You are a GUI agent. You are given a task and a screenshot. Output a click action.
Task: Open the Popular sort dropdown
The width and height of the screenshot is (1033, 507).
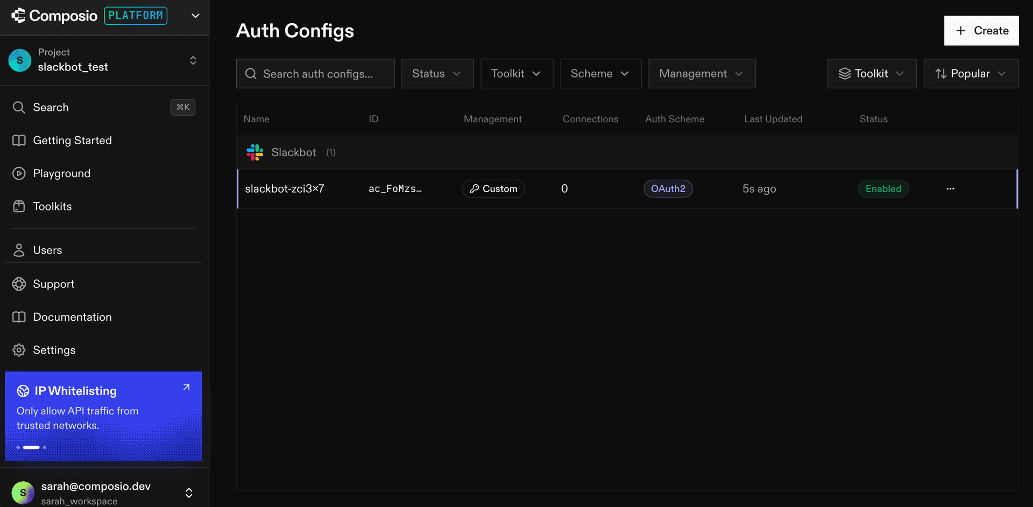(971, 74)
